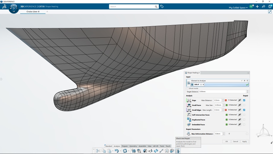The width and height of the screenshot is (273, 154).
Task: Click the Target Distance input field
Action: pyautogui.click(x=222, y=92)
